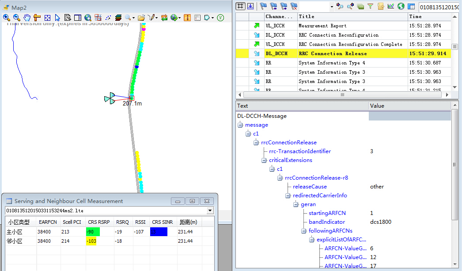Open the stacked layers control icon
Image resolution: width=462 pixels, height=271 pixels.
pos(118,18)
